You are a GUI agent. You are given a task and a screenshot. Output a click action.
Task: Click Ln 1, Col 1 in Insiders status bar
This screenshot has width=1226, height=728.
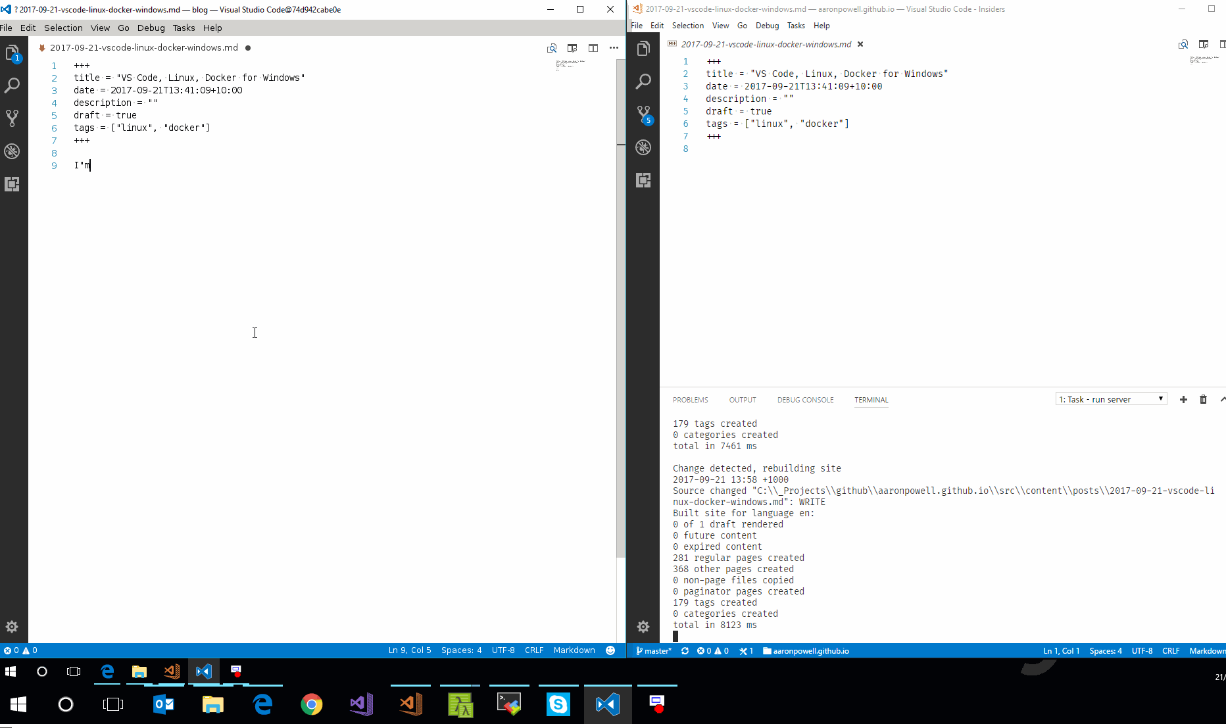[x=1062, y=651]
